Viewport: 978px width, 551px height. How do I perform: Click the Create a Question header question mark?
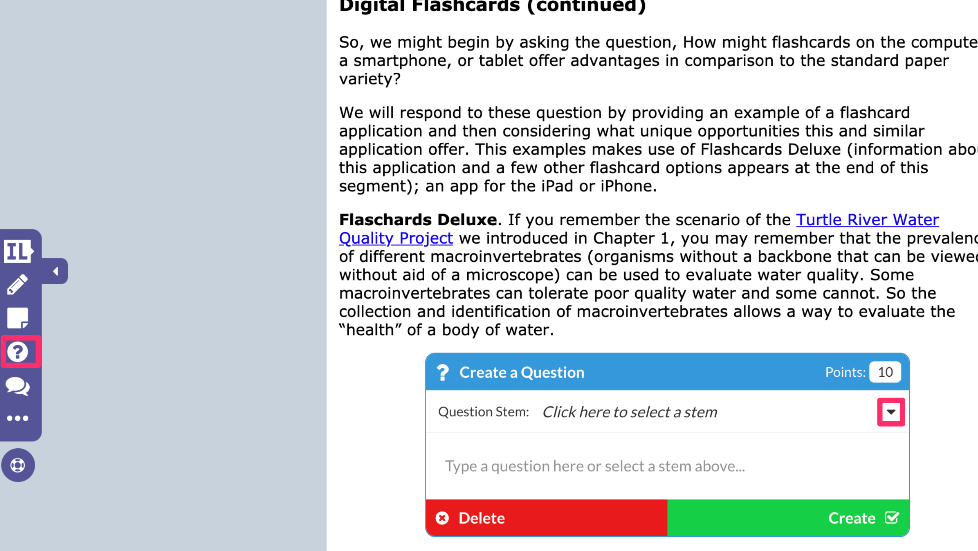(x=443, y=373)
